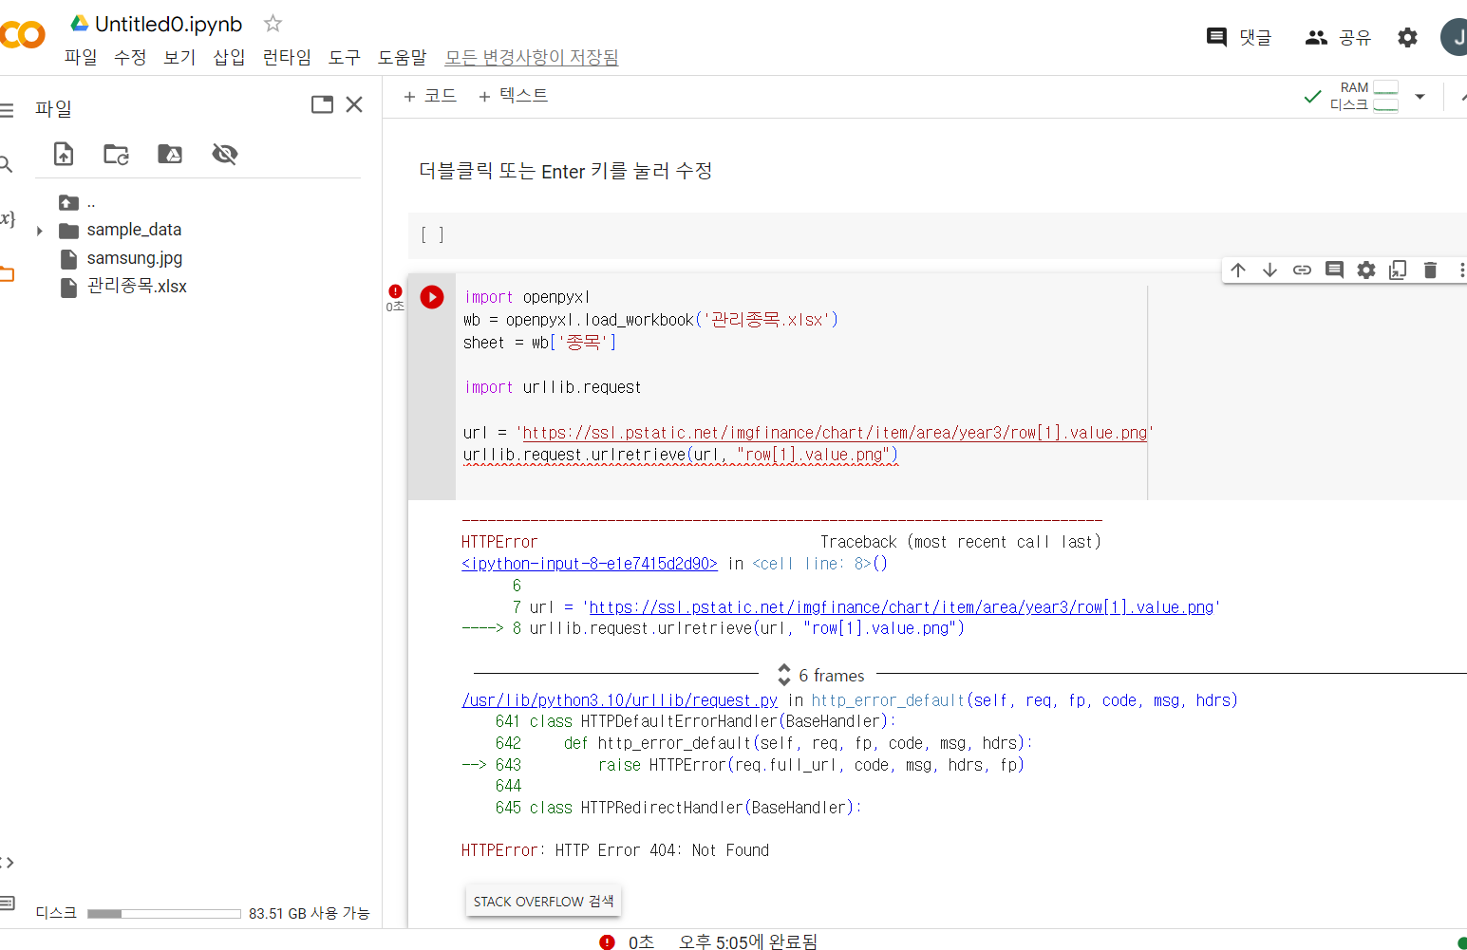This screenshot has width=1467, height=950.
Task: Open the 보기 menu
Action: click(179, 57)
